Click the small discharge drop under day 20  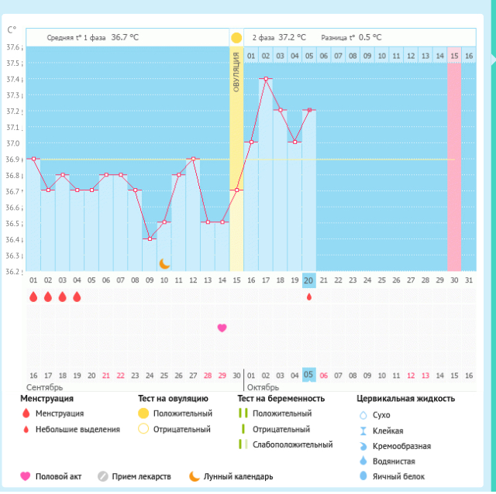[309, 297]
